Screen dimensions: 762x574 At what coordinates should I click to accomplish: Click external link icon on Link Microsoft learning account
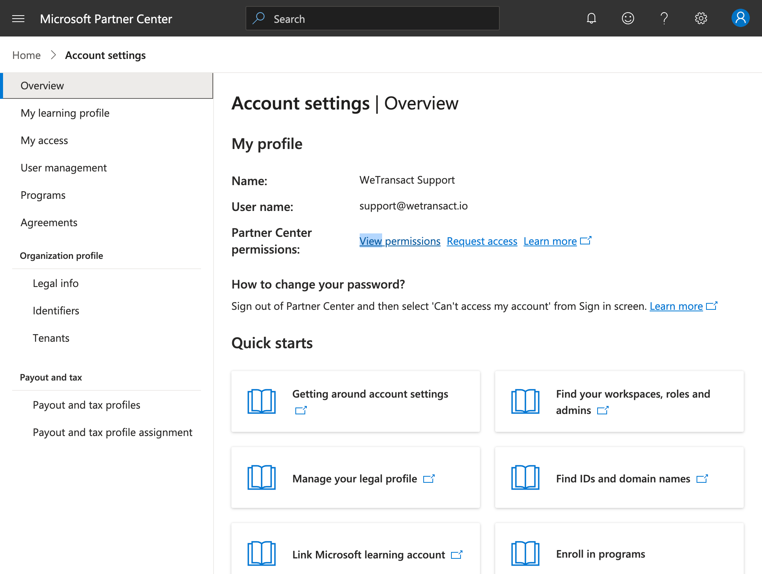pos(457,555)
